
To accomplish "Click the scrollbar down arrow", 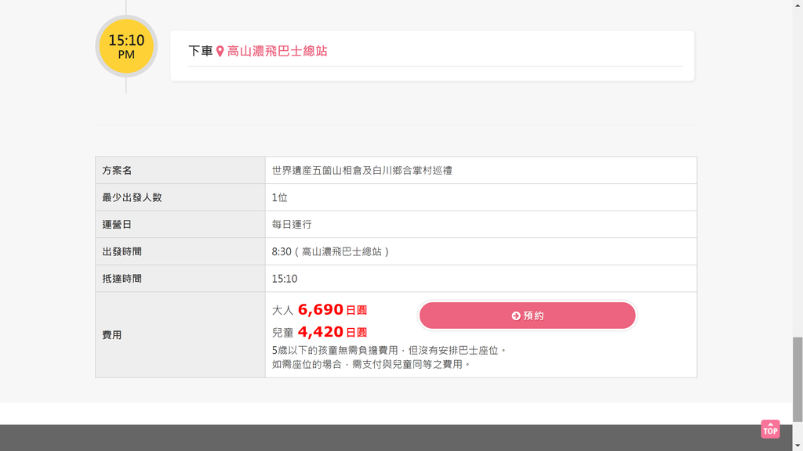I will coord(798,446).
